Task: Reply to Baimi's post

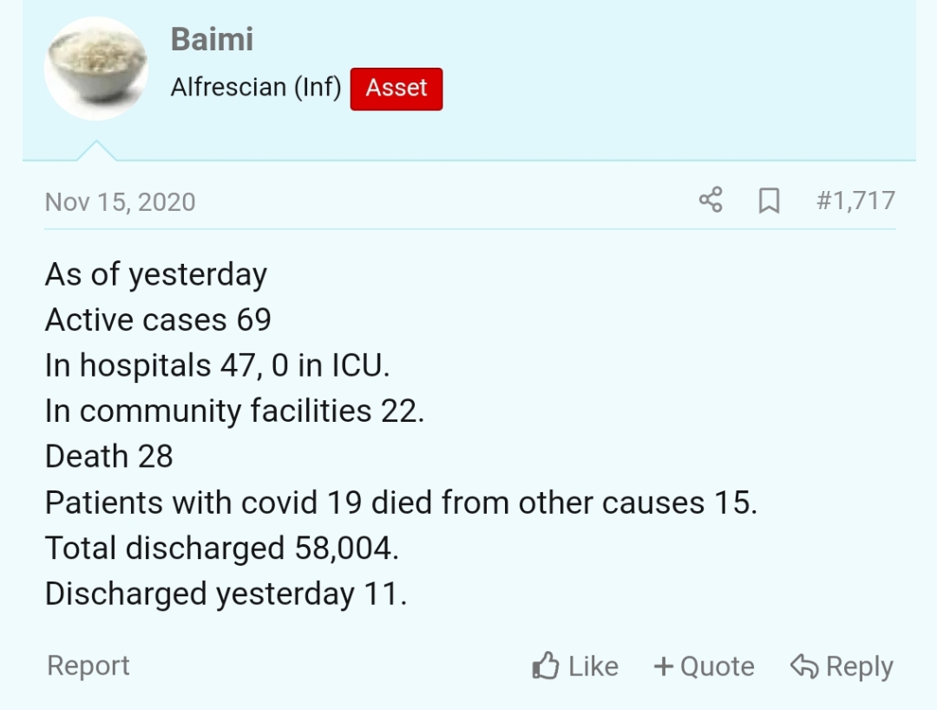Action: 842,667
